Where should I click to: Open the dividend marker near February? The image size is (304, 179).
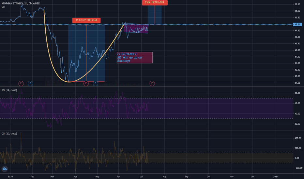point(30,83)
